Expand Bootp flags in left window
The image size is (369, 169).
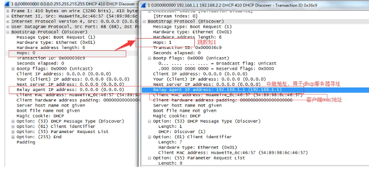click(x=13, y=68)
